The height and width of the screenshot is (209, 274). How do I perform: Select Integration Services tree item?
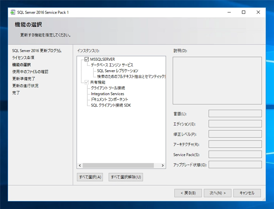(x=107, y=94)
